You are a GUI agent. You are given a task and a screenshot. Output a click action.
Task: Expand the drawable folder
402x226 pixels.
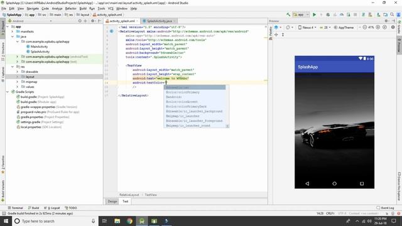[x=17, y=72]
